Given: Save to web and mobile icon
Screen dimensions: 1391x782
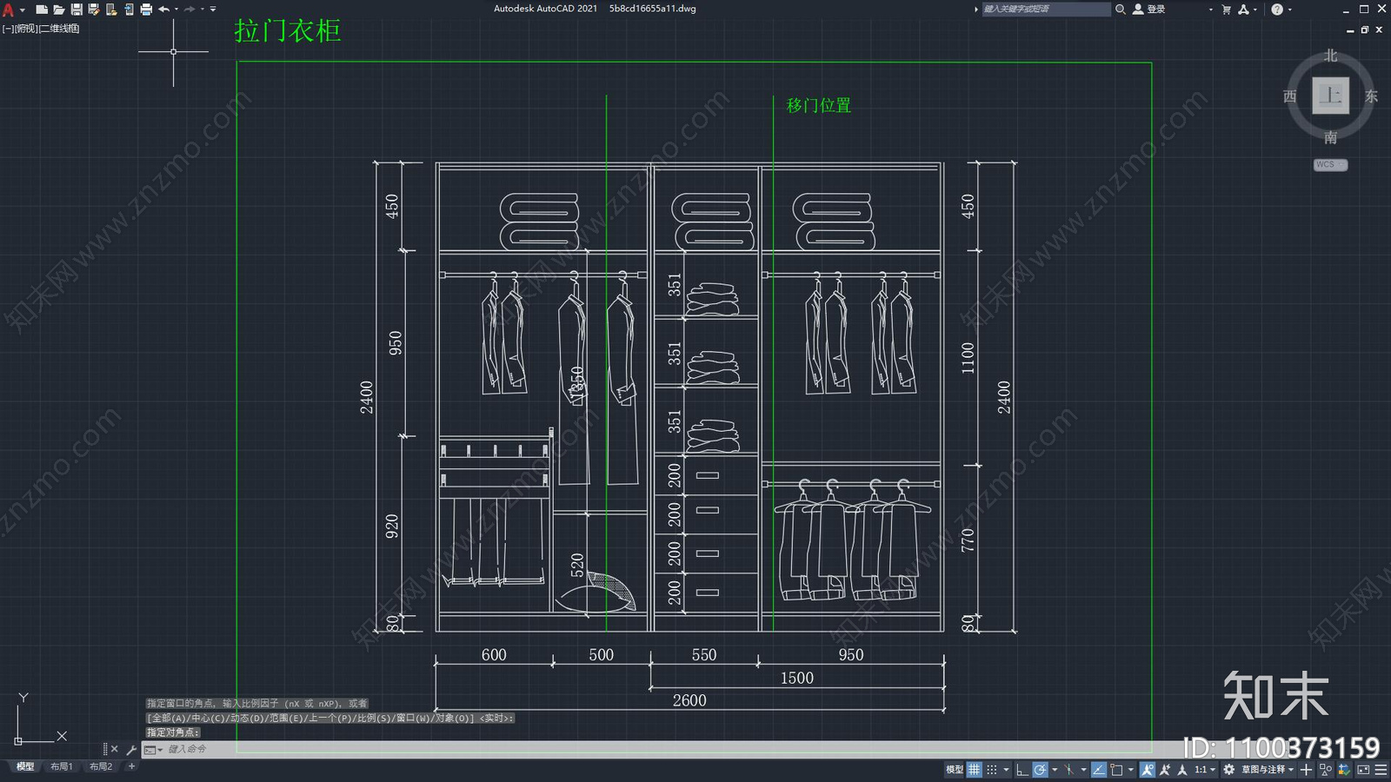Looking at the screenshot, I should (129, 10).
